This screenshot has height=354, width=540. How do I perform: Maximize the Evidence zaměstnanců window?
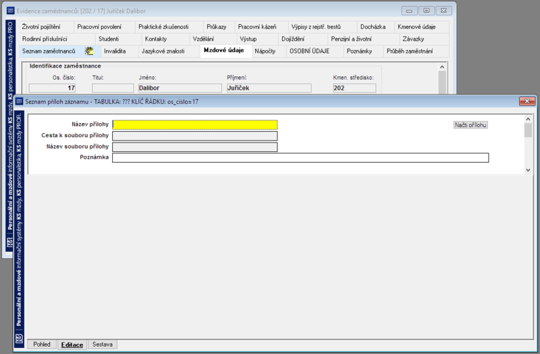click(x=427, y=11)
